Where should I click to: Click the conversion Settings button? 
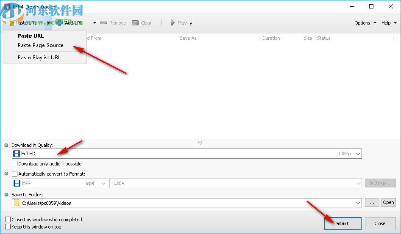[x=380, y=183]
